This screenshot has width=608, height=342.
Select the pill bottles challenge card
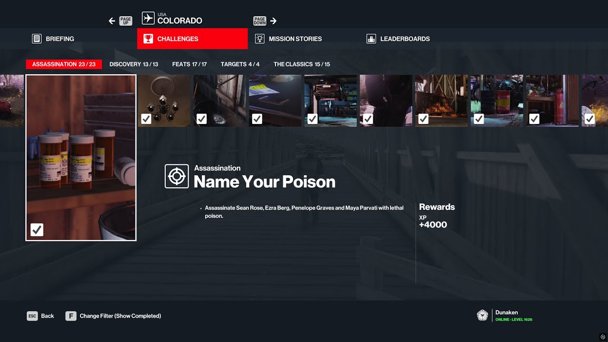81,158
